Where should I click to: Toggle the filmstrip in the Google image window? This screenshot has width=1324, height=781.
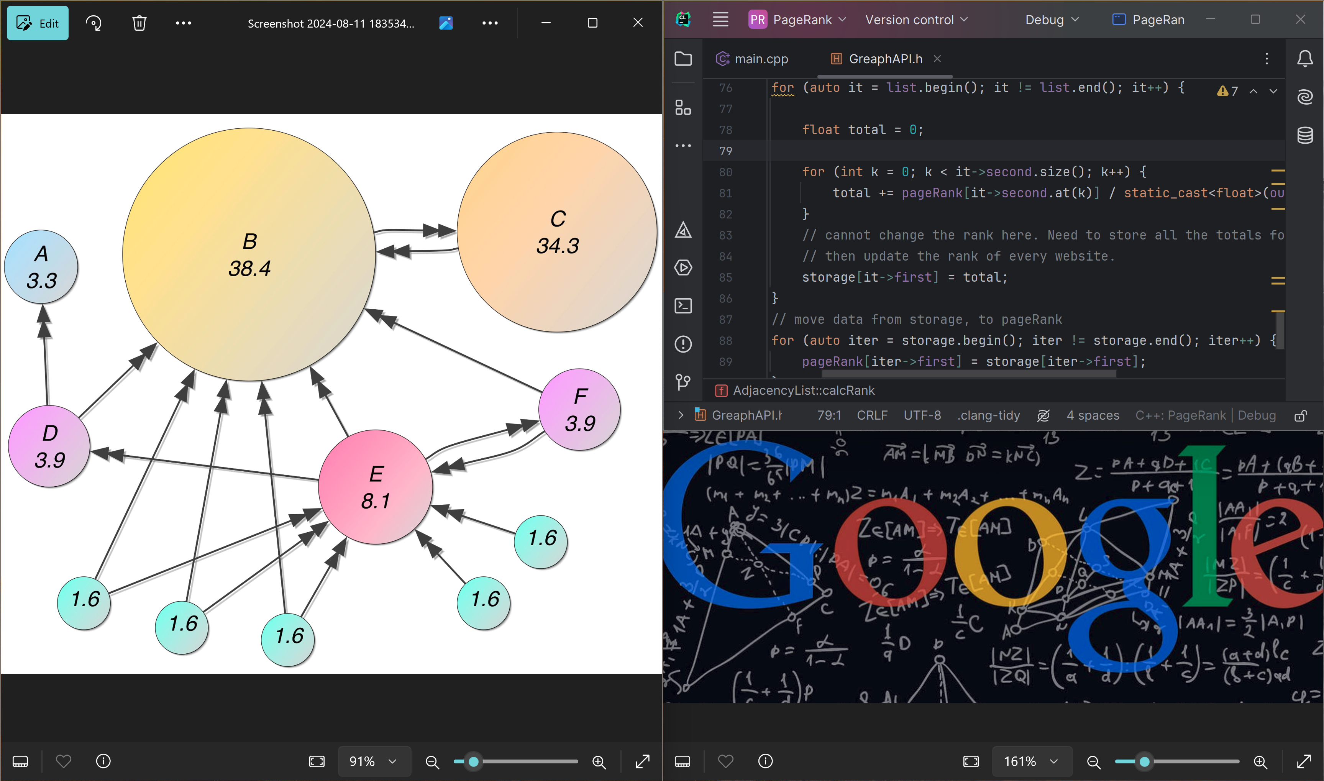coord(682,761)
